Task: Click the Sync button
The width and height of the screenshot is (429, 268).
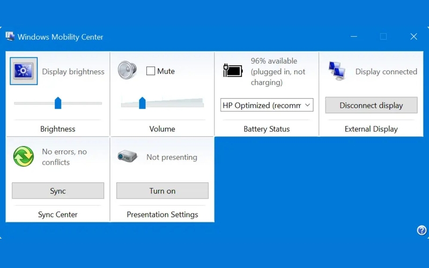Action: (x=58, y=191)
